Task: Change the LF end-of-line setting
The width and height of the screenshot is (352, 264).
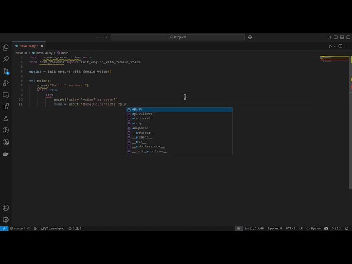Action: [x=301, y=229]
